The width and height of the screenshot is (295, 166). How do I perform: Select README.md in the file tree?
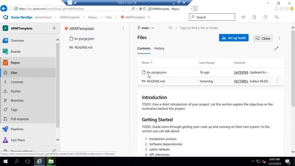click(x=83, y=47)
